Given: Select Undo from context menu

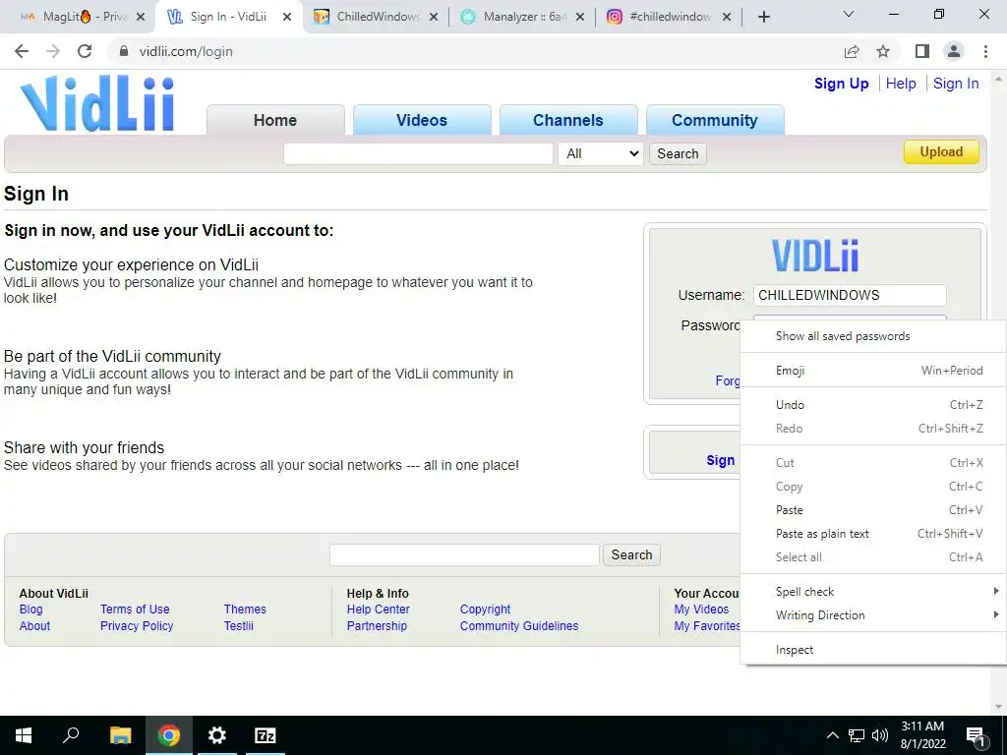Looking at the screenshot, I should click(874, 404).
